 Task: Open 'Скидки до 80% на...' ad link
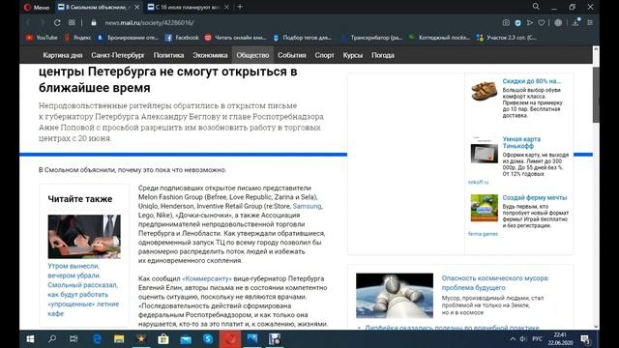[x=531, y=81]
